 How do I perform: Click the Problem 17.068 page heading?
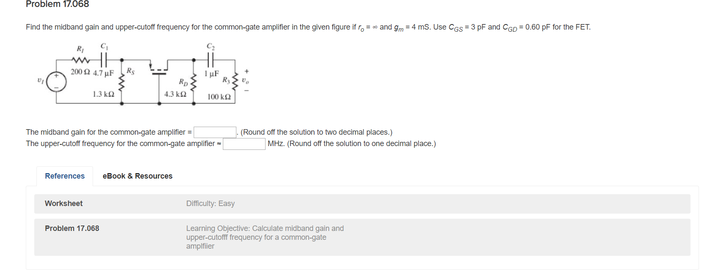pos(57,4)
